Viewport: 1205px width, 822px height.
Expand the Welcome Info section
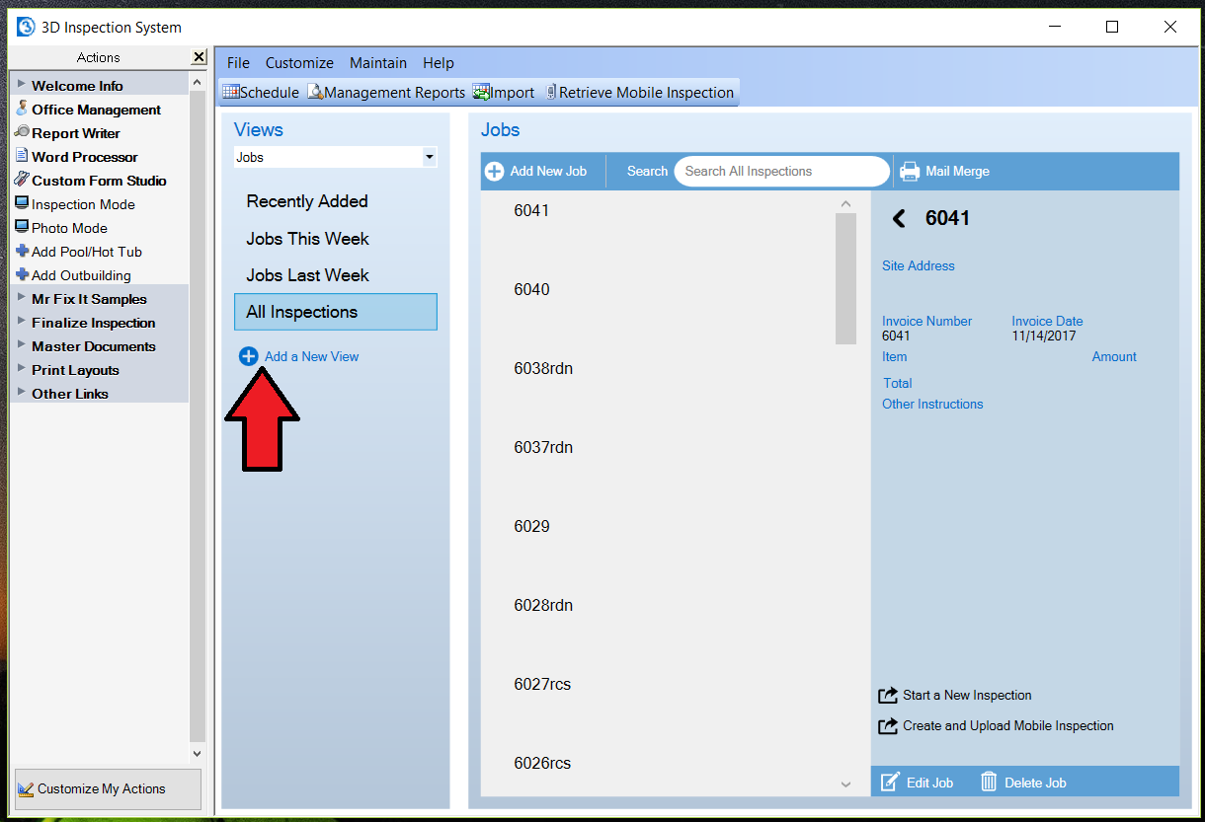tap(22, 85)
